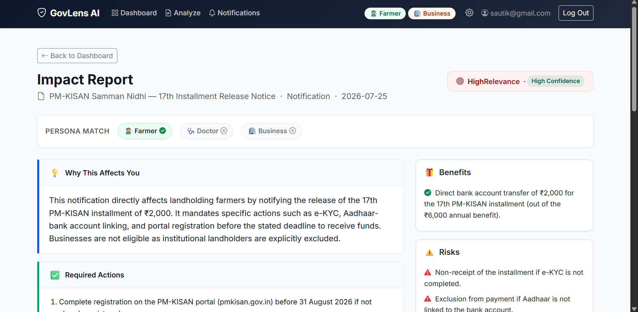This screenshot has width=638, height=312.
Task: Click the green verified check on Farmer persona
Action: [x=162, y=131]
